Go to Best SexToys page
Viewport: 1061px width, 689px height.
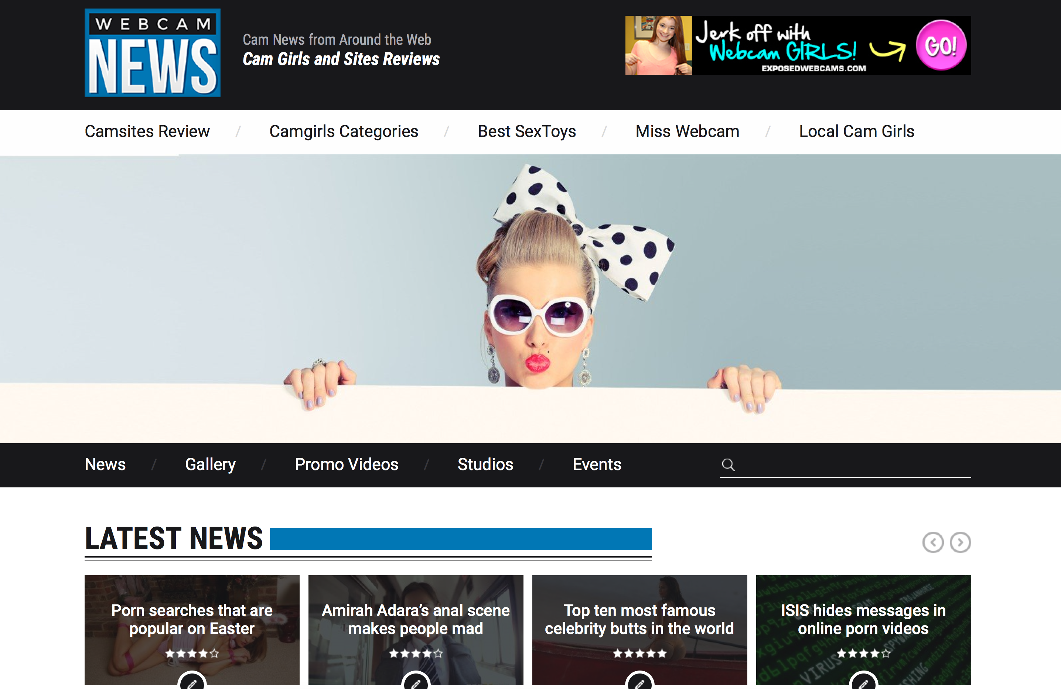526,131
